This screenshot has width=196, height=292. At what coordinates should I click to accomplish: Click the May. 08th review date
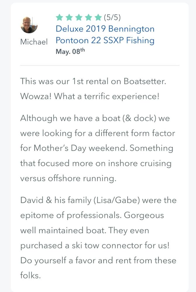pos(70,51)
